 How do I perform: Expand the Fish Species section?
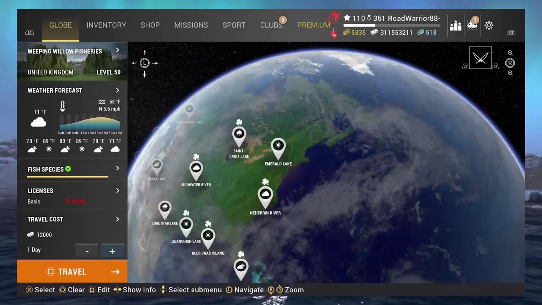pyautogui.click(x=118, y=169)
